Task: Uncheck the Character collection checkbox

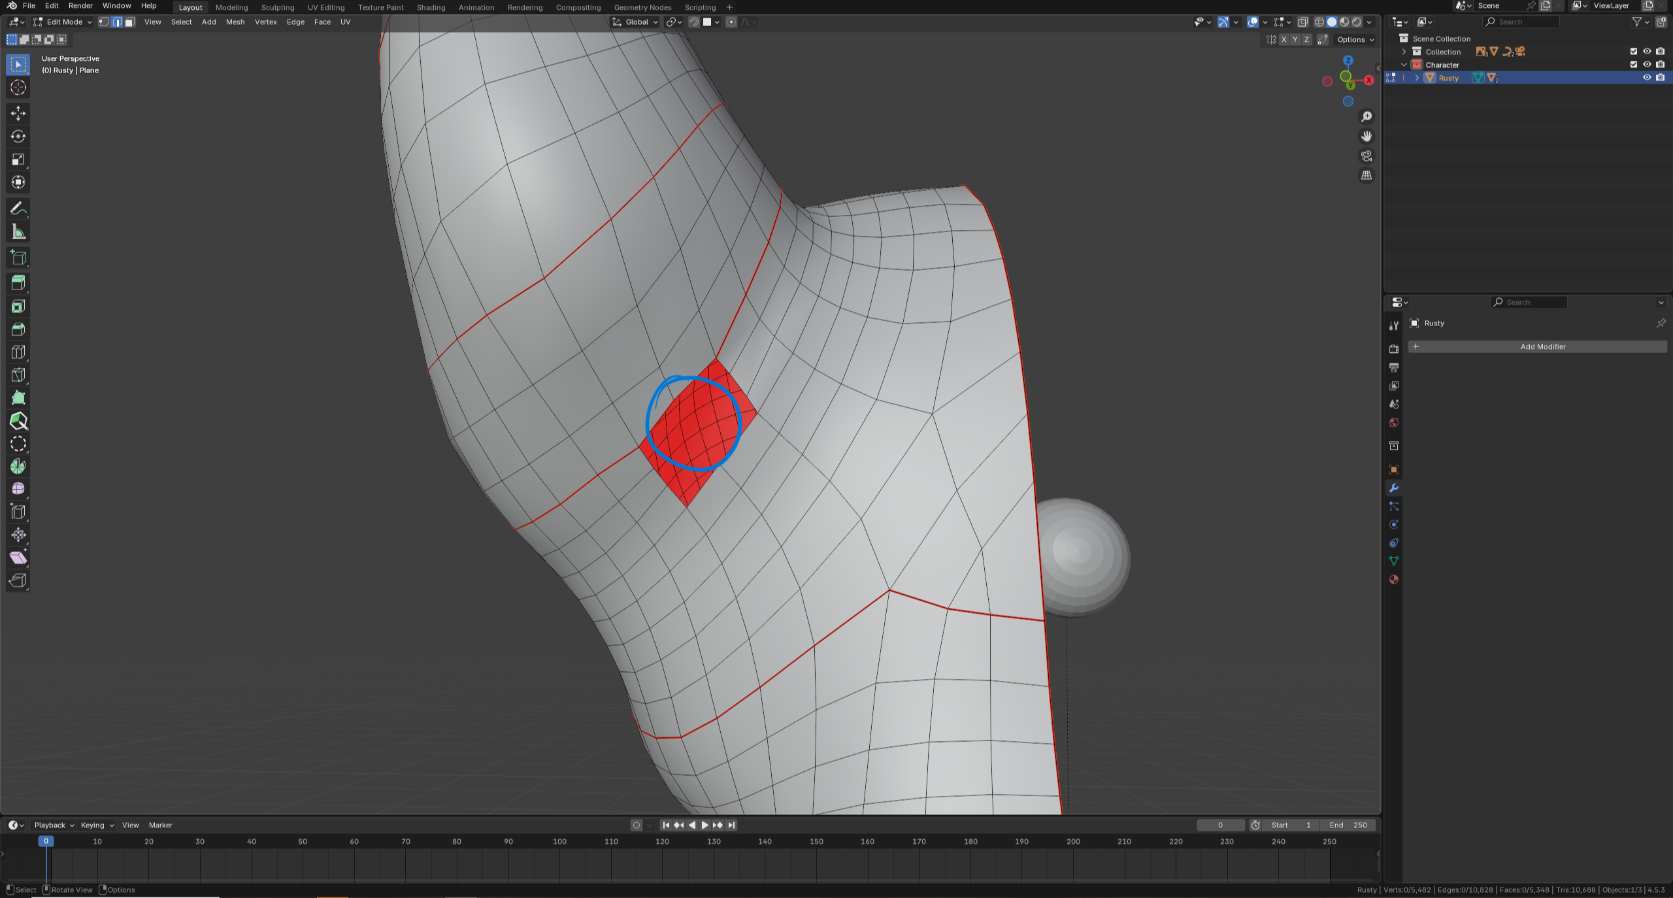Action: [1634, 65]
